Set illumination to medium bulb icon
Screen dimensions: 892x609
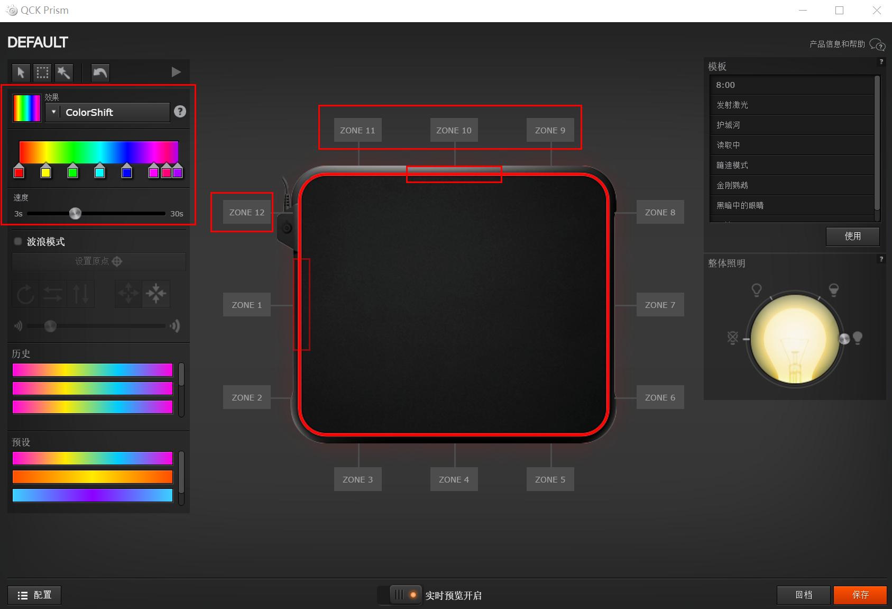point(834,289)
